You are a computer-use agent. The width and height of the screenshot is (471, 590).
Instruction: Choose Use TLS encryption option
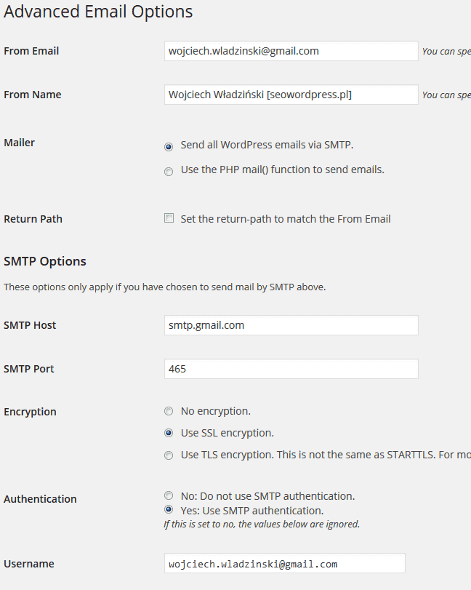point(169,455)
